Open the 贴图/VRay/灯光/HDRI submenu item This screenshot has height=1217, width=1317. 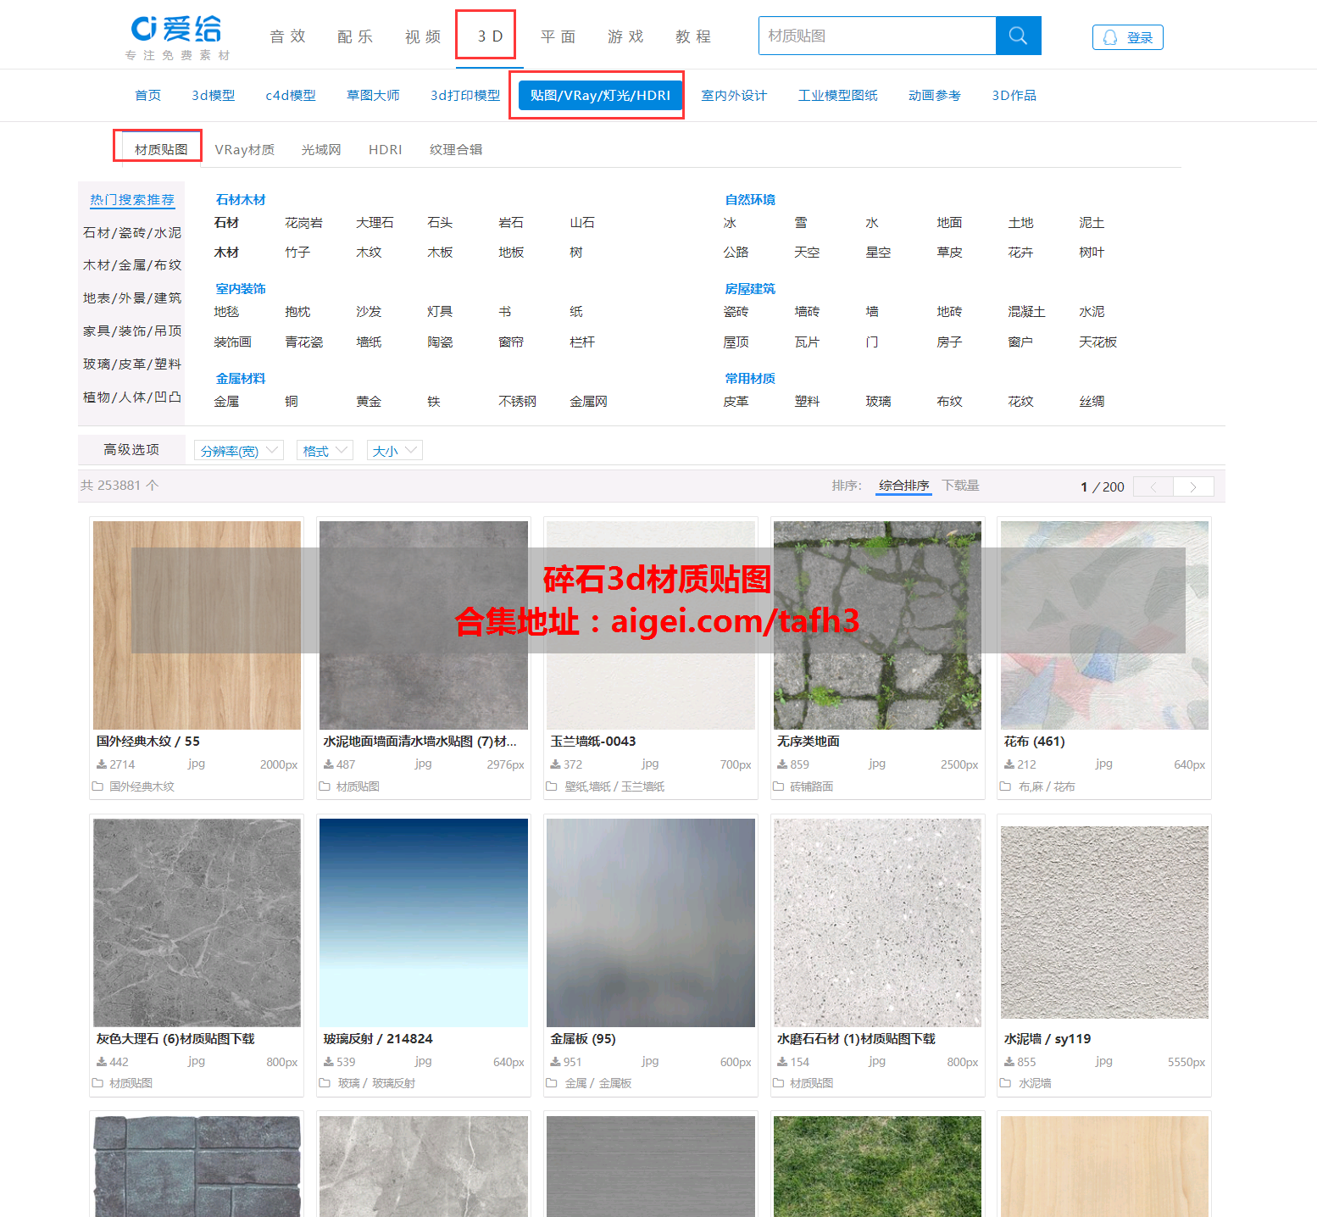click(x=600, y=96)
